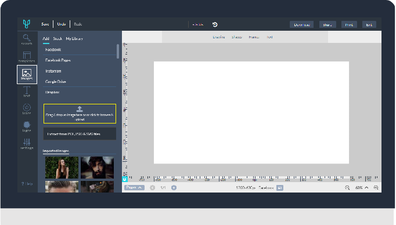
Task: Zoom in with the plus magnifier
Action: [x=376, y=188]
